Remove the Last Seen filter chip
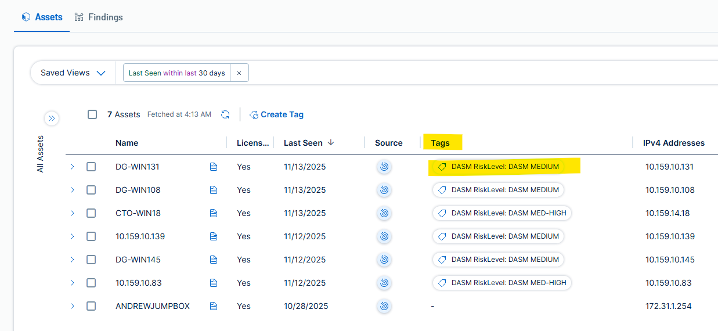718x331 pixels. tap(239, 73)
